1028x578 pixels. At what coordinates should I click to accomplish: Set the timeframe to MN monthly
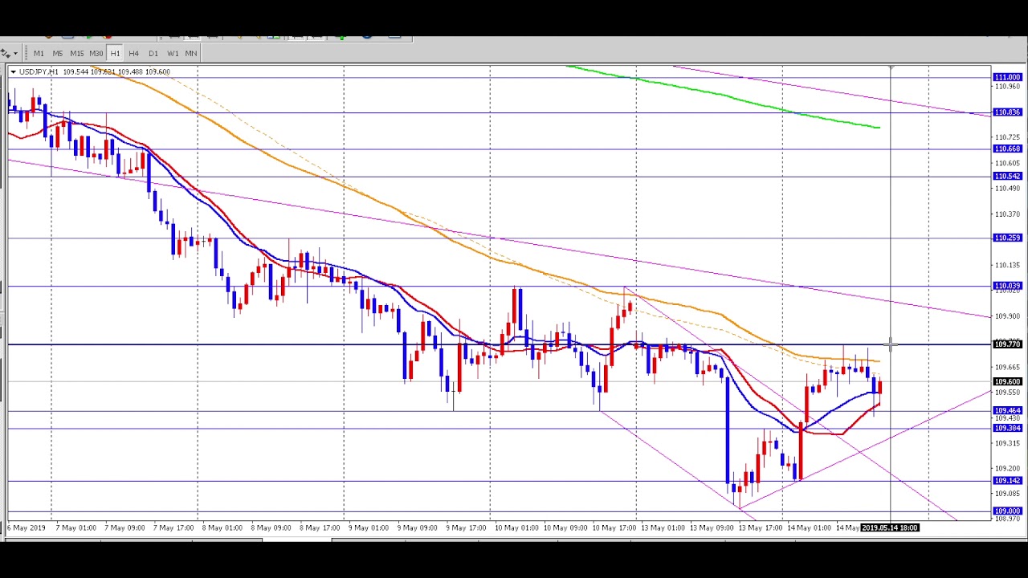[191, 53]
